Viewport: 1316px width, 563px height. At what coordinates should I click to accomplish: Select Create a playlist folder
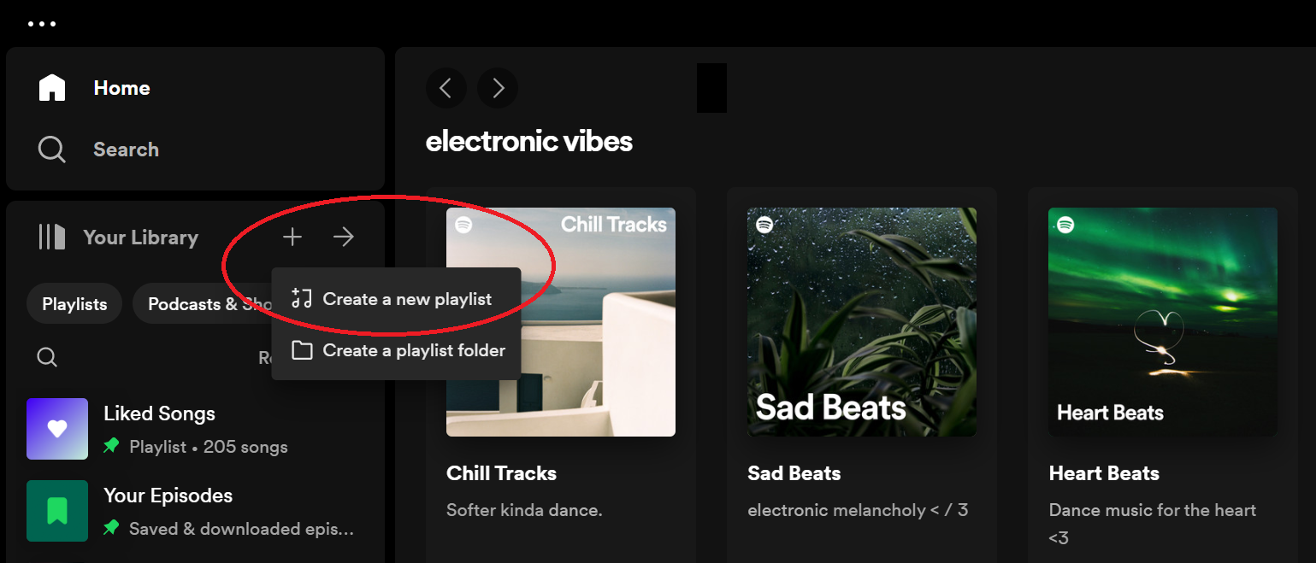(396, 350)
